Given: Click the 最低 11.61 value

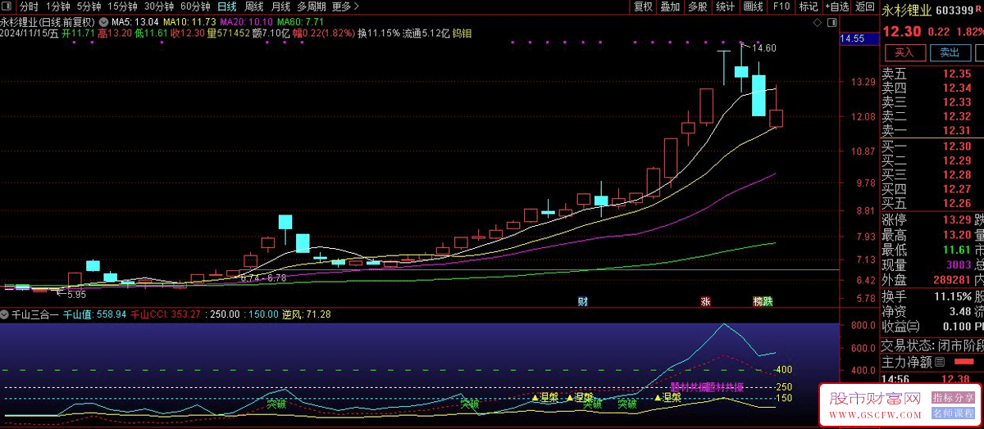Looking at the screenshot, I should pos(955,250).
